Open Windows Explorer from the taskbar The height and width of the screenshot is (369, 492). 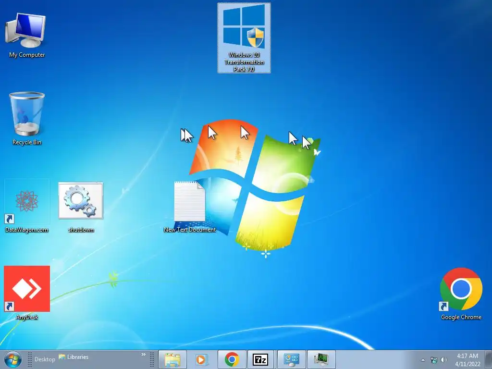(x=172, y=359)
